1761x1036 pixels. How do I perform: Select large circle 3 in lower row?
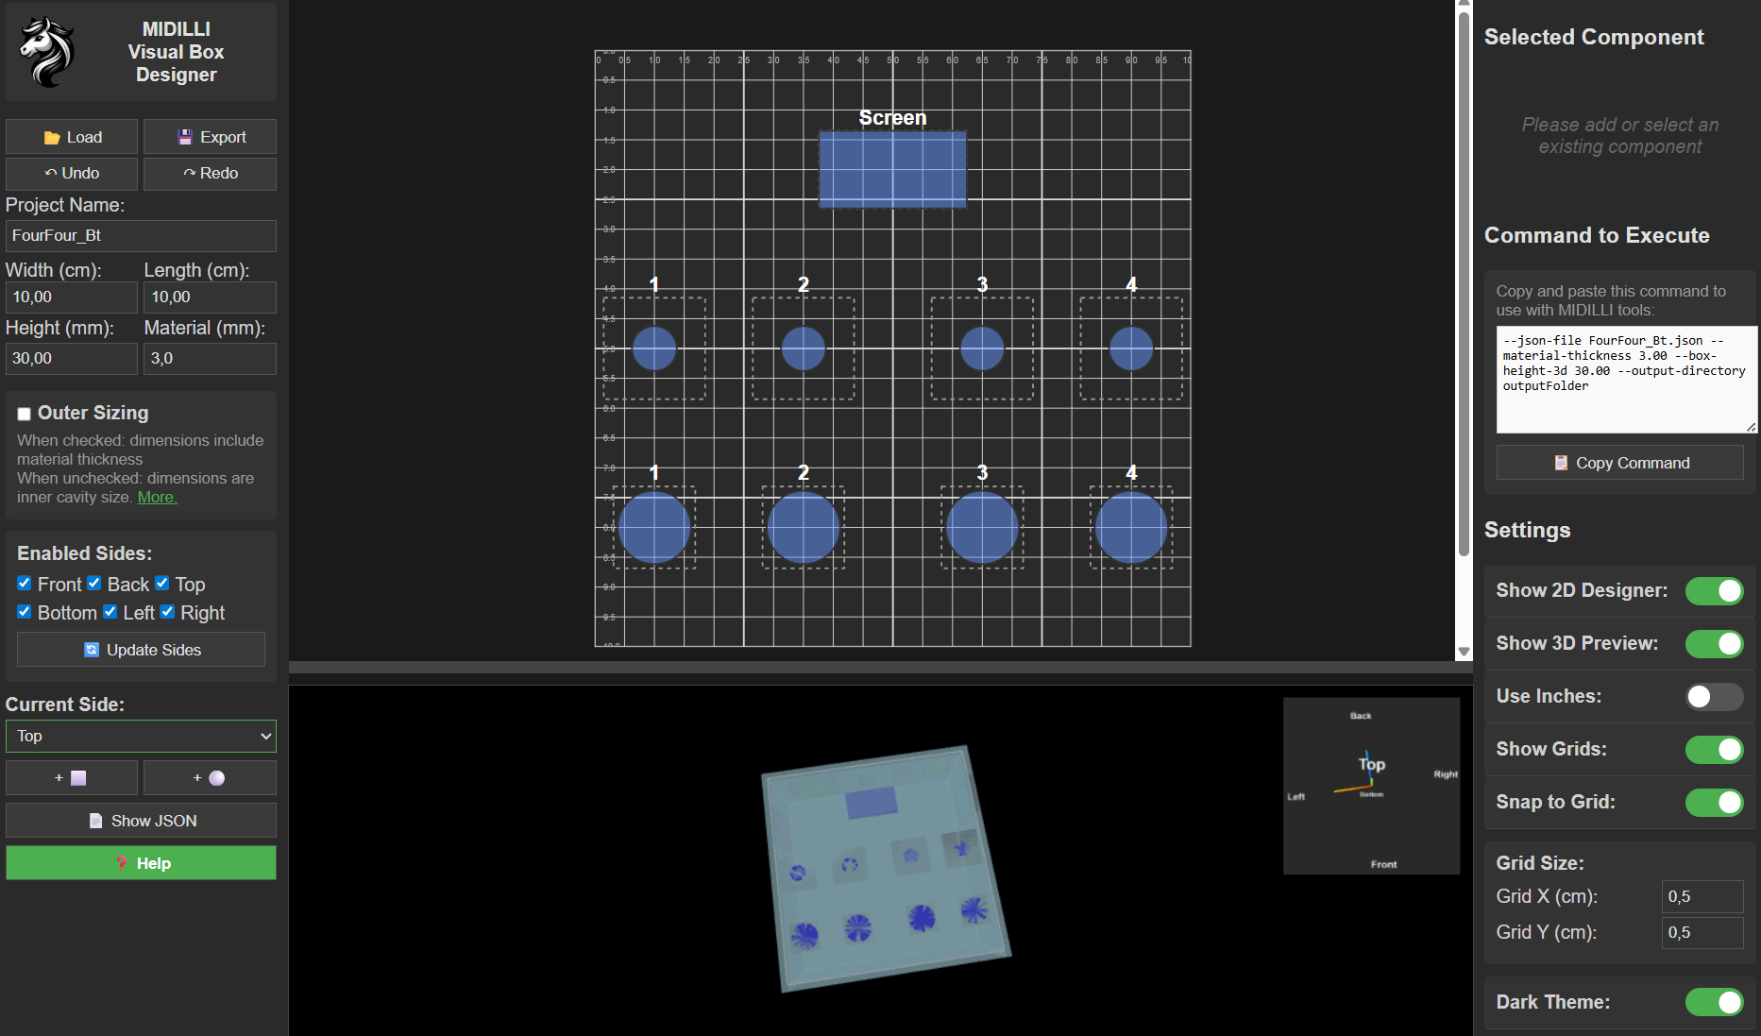[x=982, y=528]
